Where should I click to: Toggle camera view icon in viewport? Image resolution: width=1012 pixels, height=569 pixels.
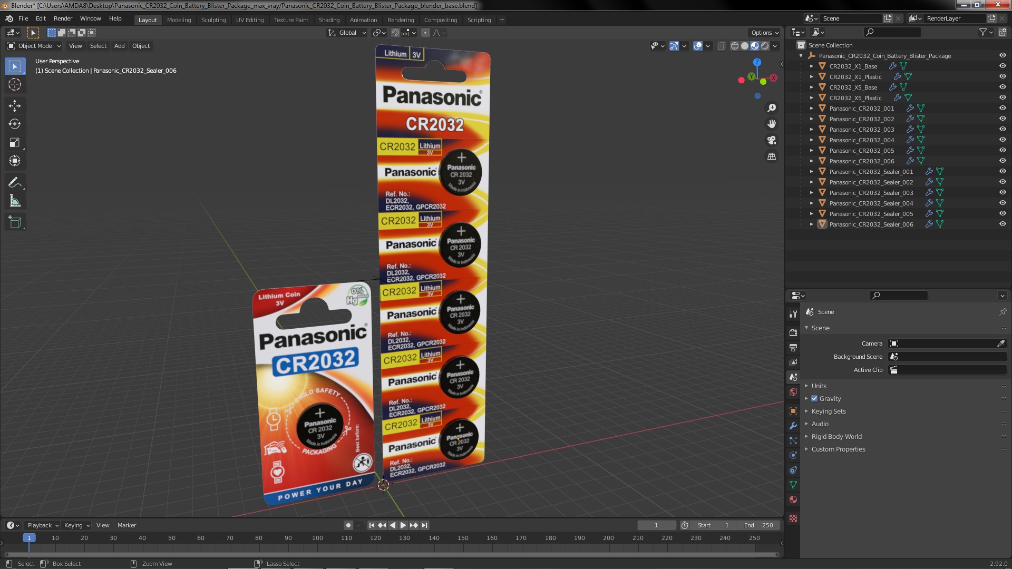point(772,140)
